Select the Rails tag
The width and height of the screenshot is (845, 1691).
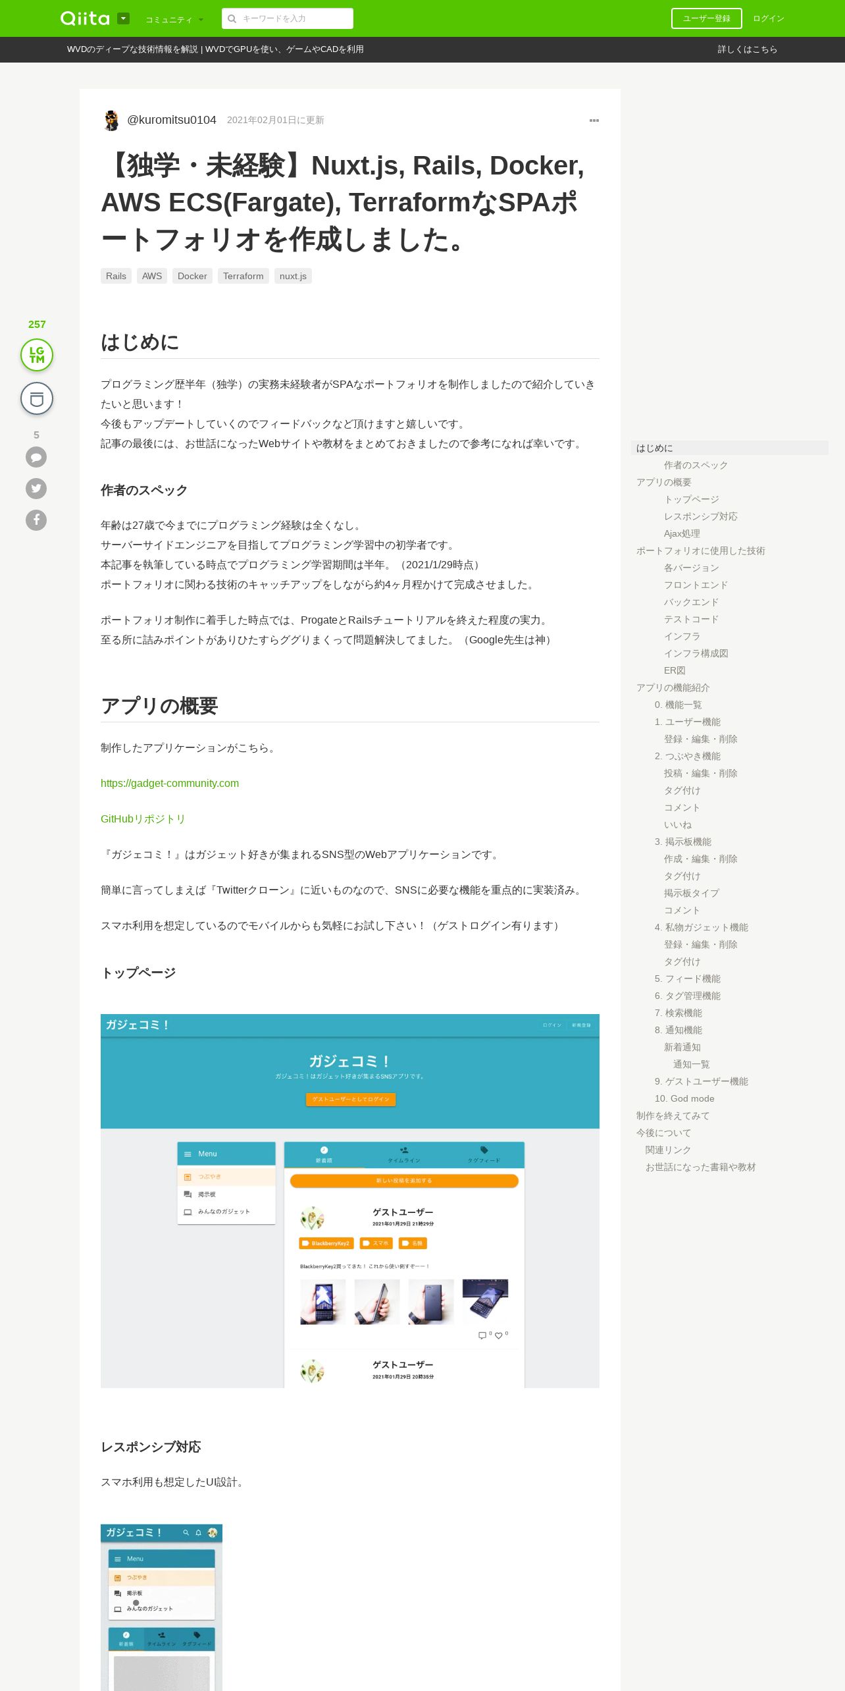pyautogui.click(x=116, y=276)
